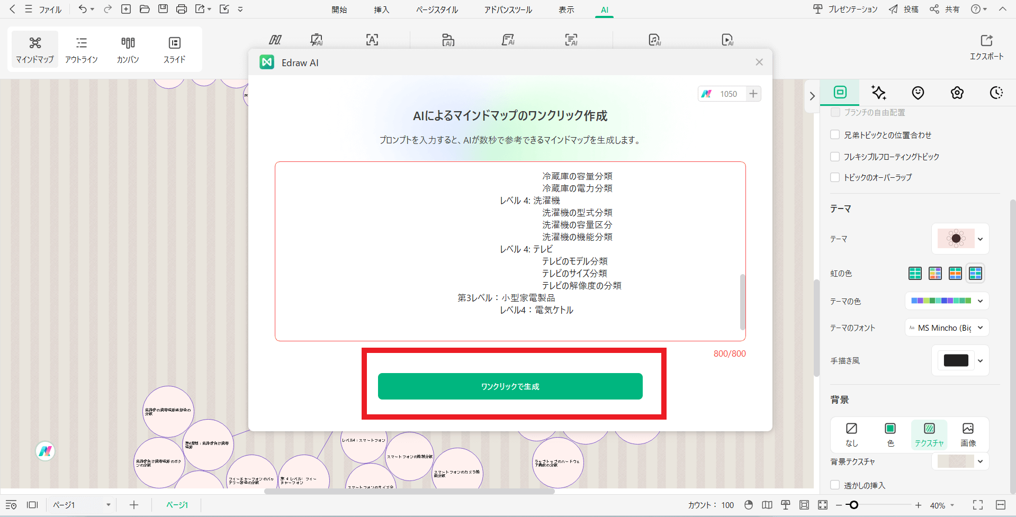Click the プレゼンテーション button
This screenshot has height=517, width=1016.
pyautogui.click(x=845, y=9)
